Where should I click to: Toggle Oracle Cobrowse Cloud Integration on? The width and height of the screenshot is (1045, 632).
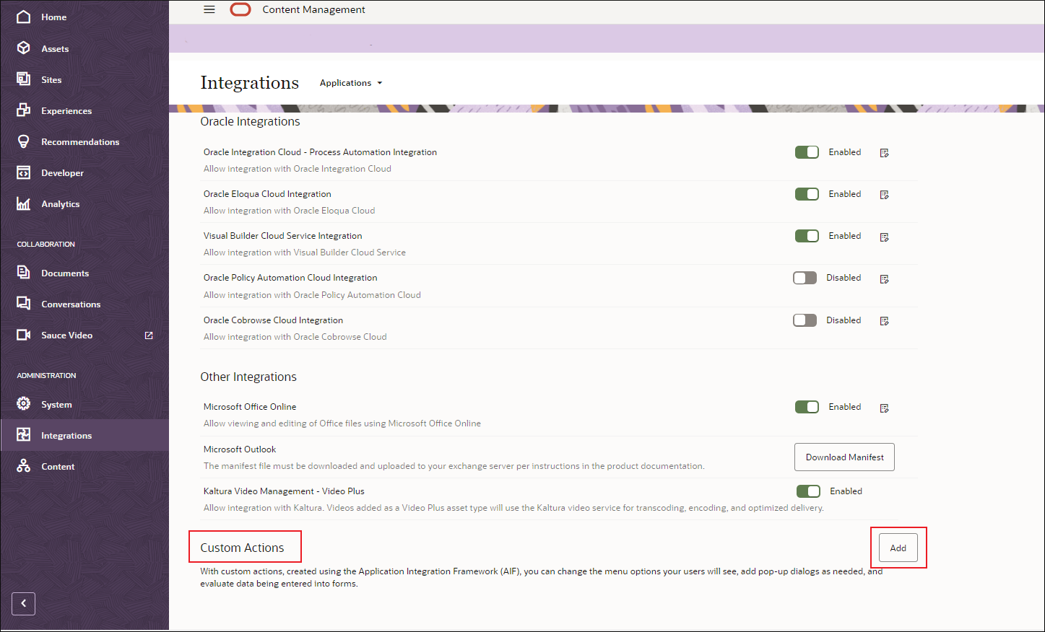(x=805, y=320)
